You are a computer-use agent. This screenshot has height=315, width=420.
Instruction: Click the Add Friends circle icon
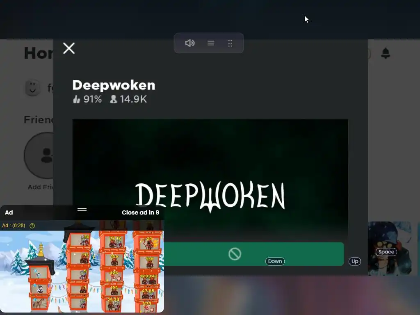point(39,155)
